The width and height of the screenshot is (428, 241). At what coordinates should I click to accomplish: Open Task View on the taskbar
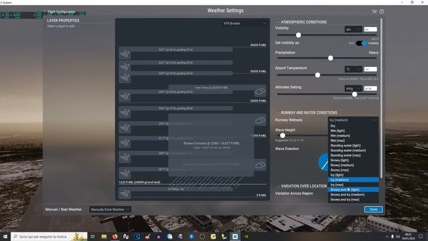point(93,236)
